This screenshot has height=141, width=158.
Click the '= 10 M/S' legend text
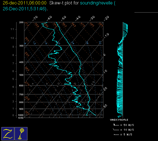tap(127, 130)
